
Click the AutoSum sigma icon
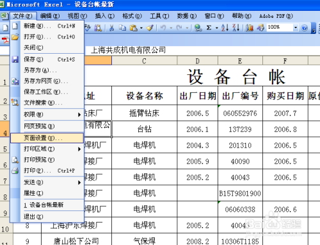coord(209,28)
